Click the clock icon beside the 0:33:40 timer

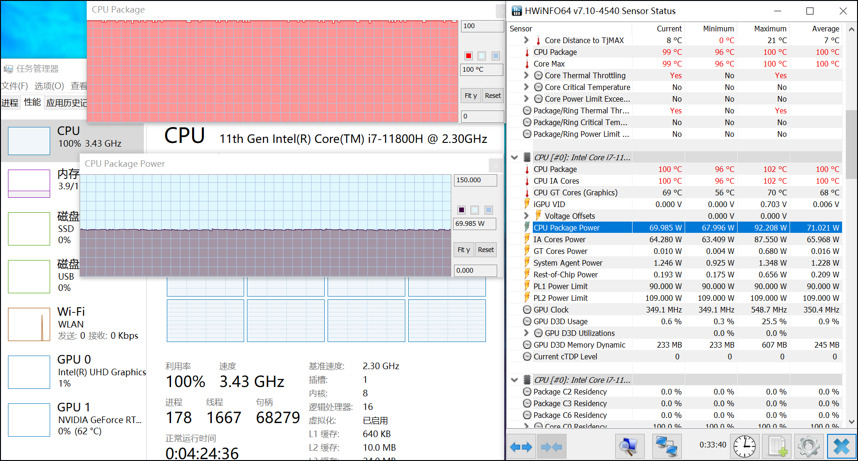point(744,446)
